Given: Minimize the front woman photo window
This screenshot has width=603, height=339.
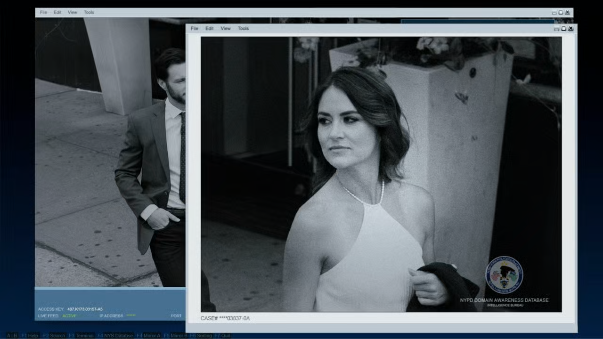Looking at the screenshot, I should pos(556,29).
